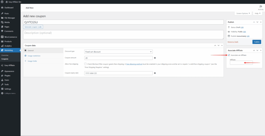Open the free shipping method link

(134, 64)
